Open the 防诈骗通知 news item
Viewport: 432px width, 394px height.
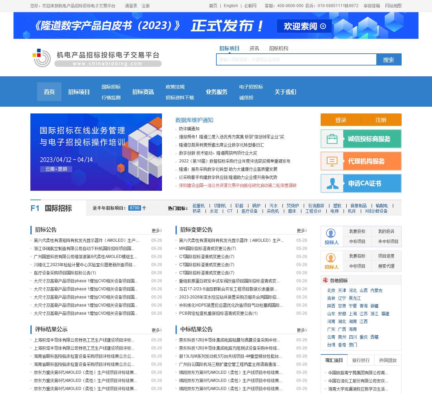click(x=189, y=129)
